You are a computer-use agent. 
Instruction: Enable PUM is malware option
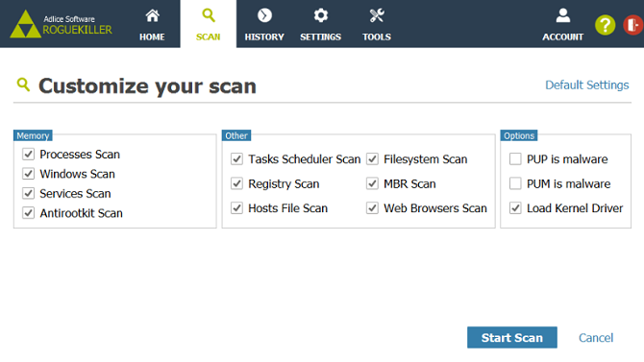coord(515,183)
